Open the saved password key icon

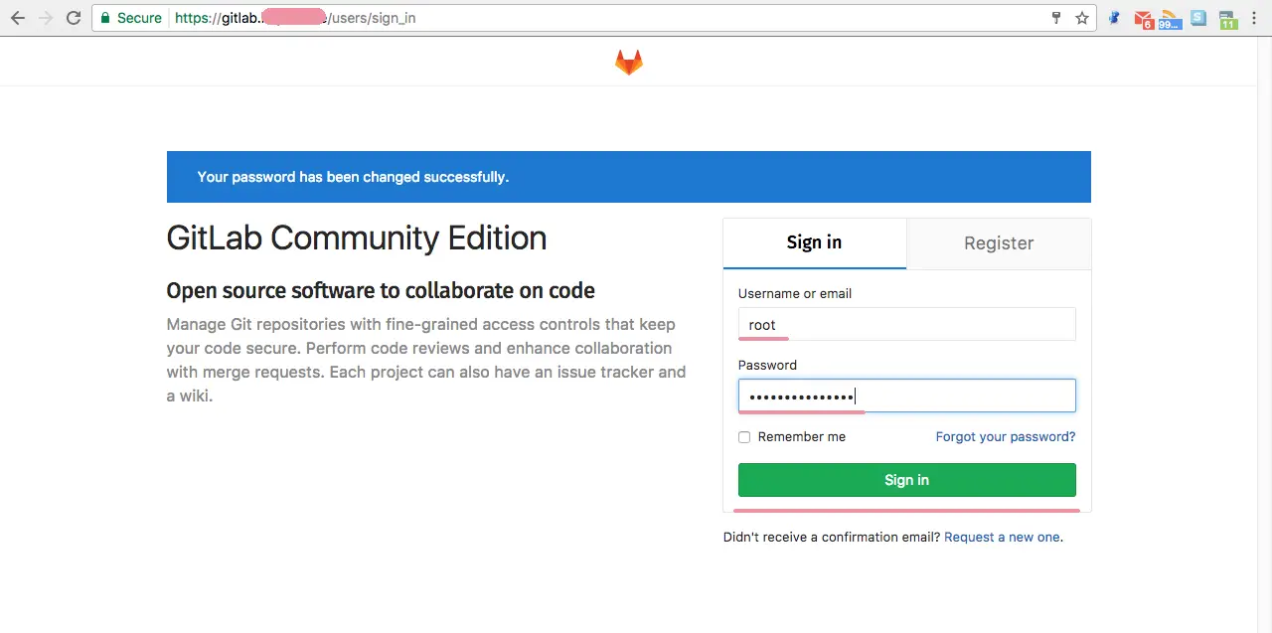pos(1056,18)
